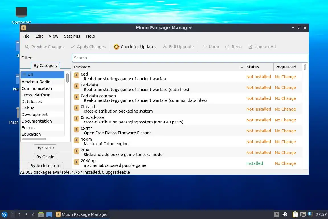Screen dimensions: 328x219
Task: Click 'Master of Orion engine' description
Action: pyautogui.click(x=106, y=144)
